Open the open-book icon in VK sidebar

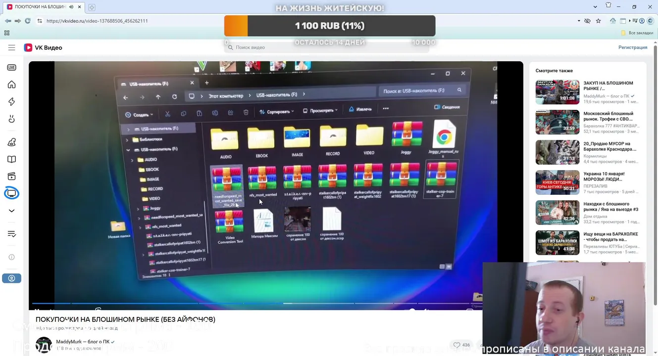(x=11, y=159)
